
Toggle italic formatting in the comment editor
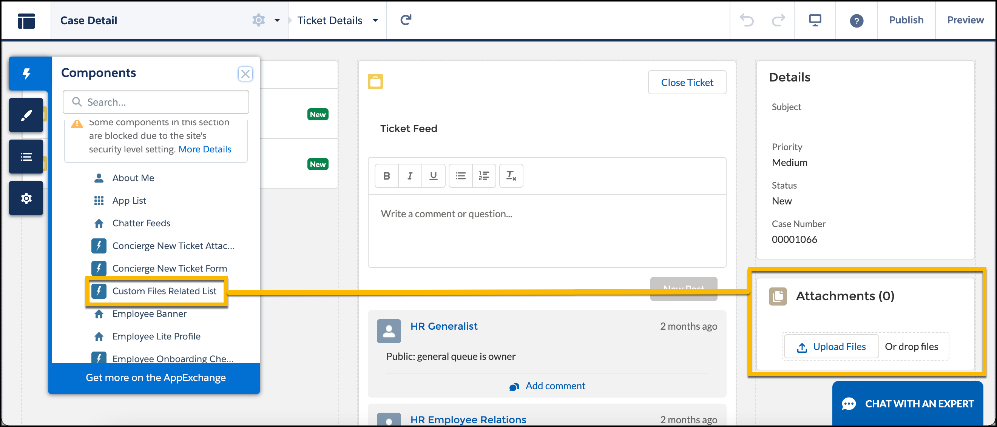coord(410,176)
